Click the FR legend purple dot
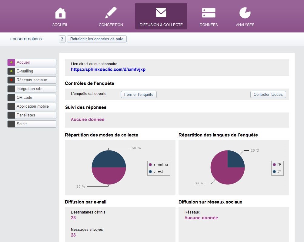Viewport: 304px width, 242px height. point(274,165)
